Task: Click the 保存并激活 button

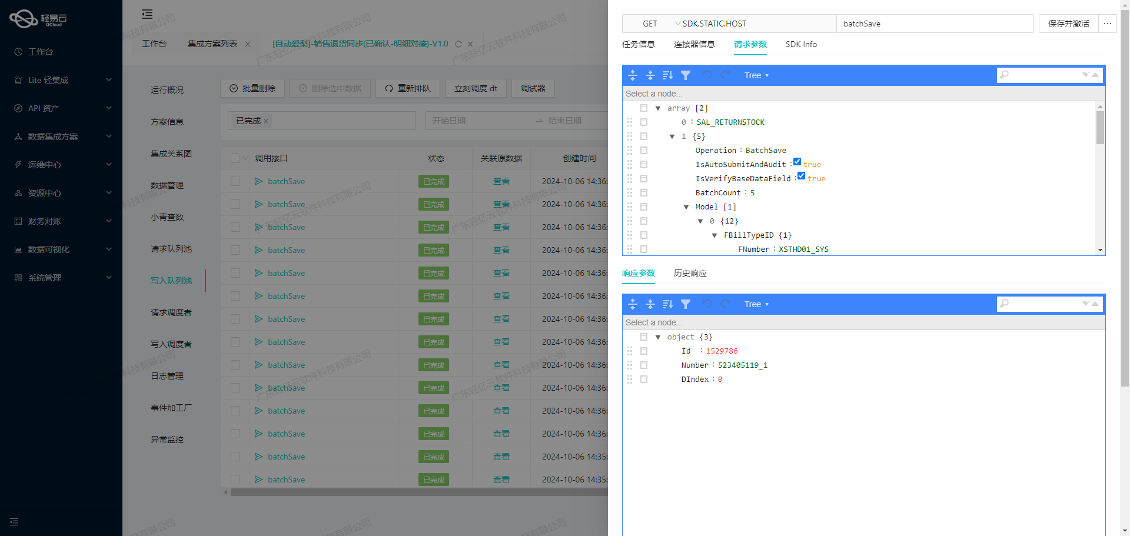Action: click(x=1068, y=24)
